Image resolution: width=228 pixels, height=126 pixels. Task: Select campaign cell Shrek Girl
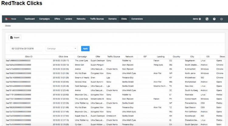click(79, 65)
